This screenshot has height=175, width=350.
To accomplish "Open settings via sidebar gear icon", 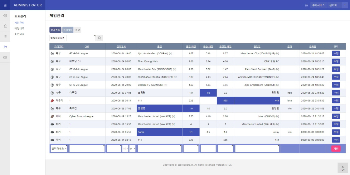I will 5,15.
